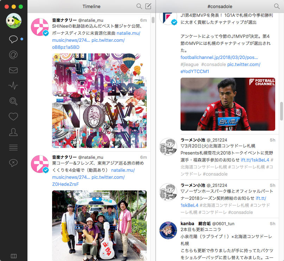Image resolution: width=284 pixels, height=261 pixels.
Task: Click the account avatar in sidebar
Action: tap(14, 21)
